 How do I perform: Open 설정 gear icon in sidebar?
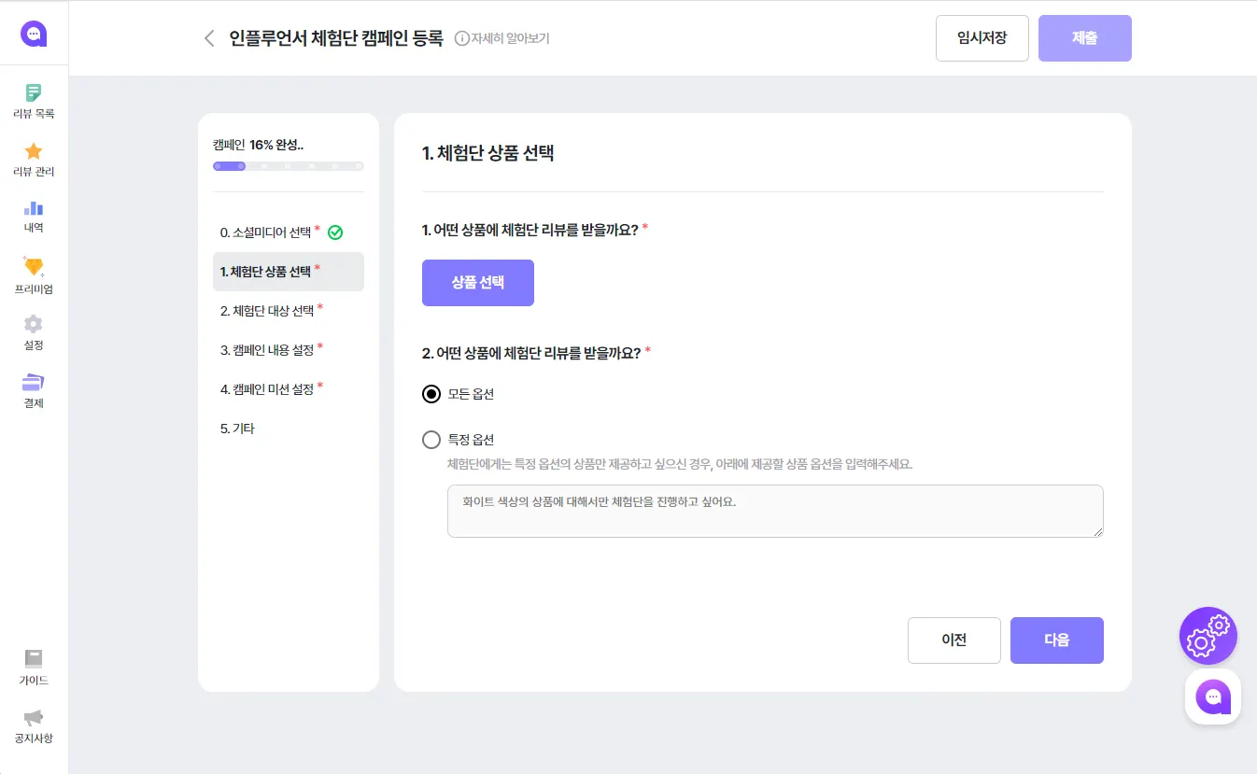pyautogui.click(x=34, y=325)
